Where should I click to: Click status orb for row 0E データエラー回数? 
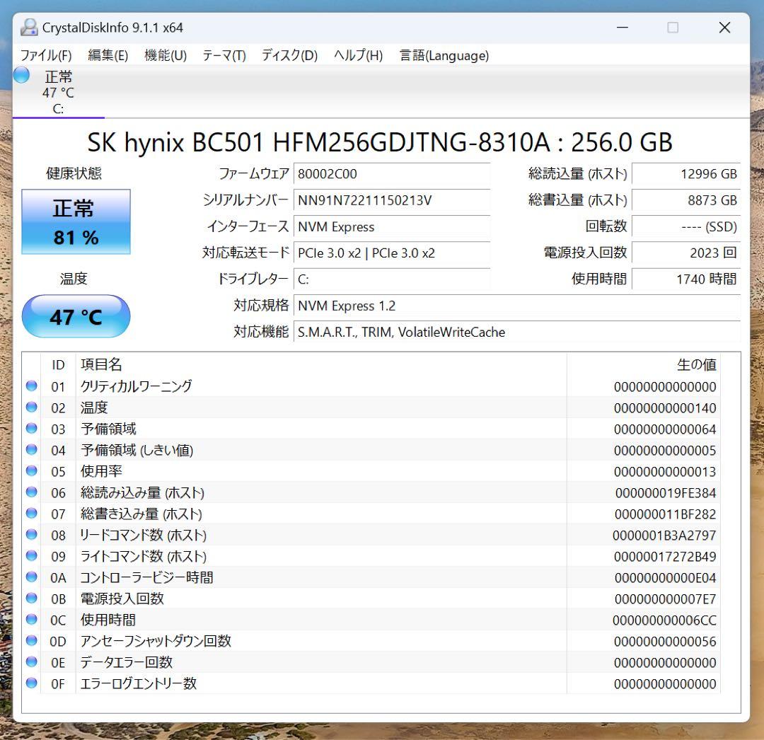point(32,661)
